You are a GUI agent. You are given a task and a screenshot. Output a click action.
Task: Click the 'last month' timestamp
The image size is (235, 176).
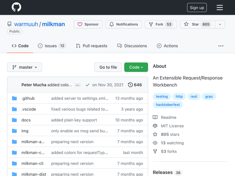(133, 153)
